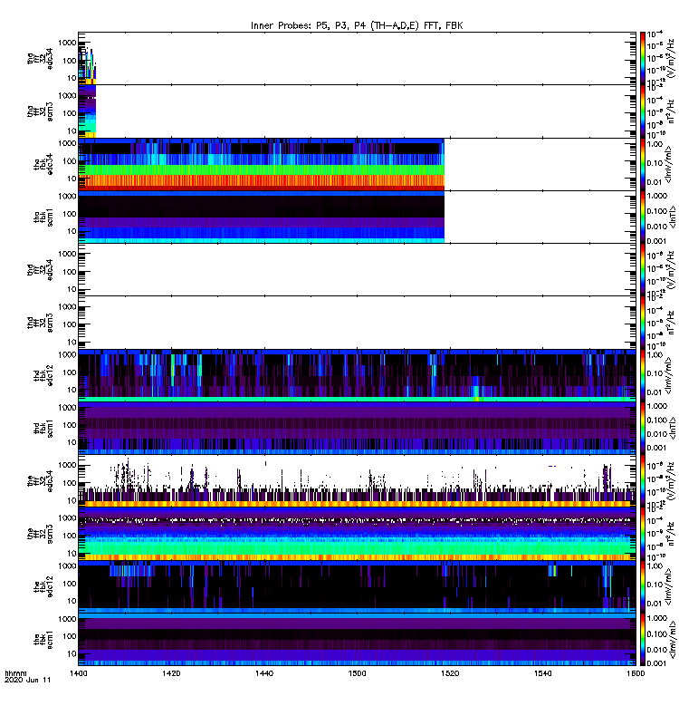Click the "nT²/Hz" units label beside tha fff scm3
This screenshot has width=679, height=725.
click(671, 111)
